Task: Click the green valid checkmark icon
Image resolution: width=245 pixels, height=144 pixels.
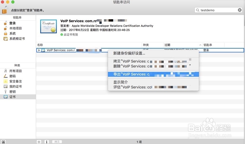Action: point(62,34)
